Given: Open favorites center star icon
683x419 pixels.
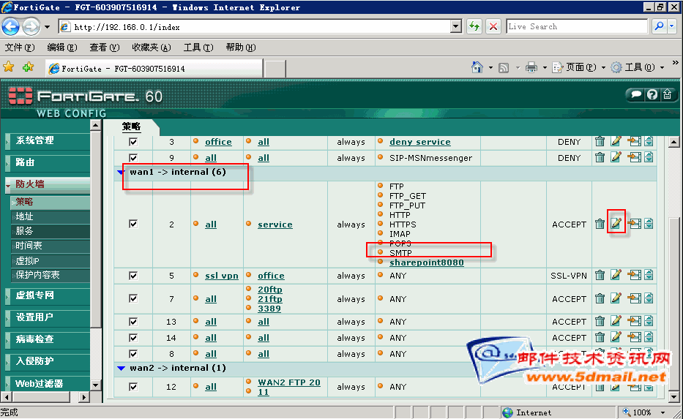Looking at the screenshot, I should (9, 67).
